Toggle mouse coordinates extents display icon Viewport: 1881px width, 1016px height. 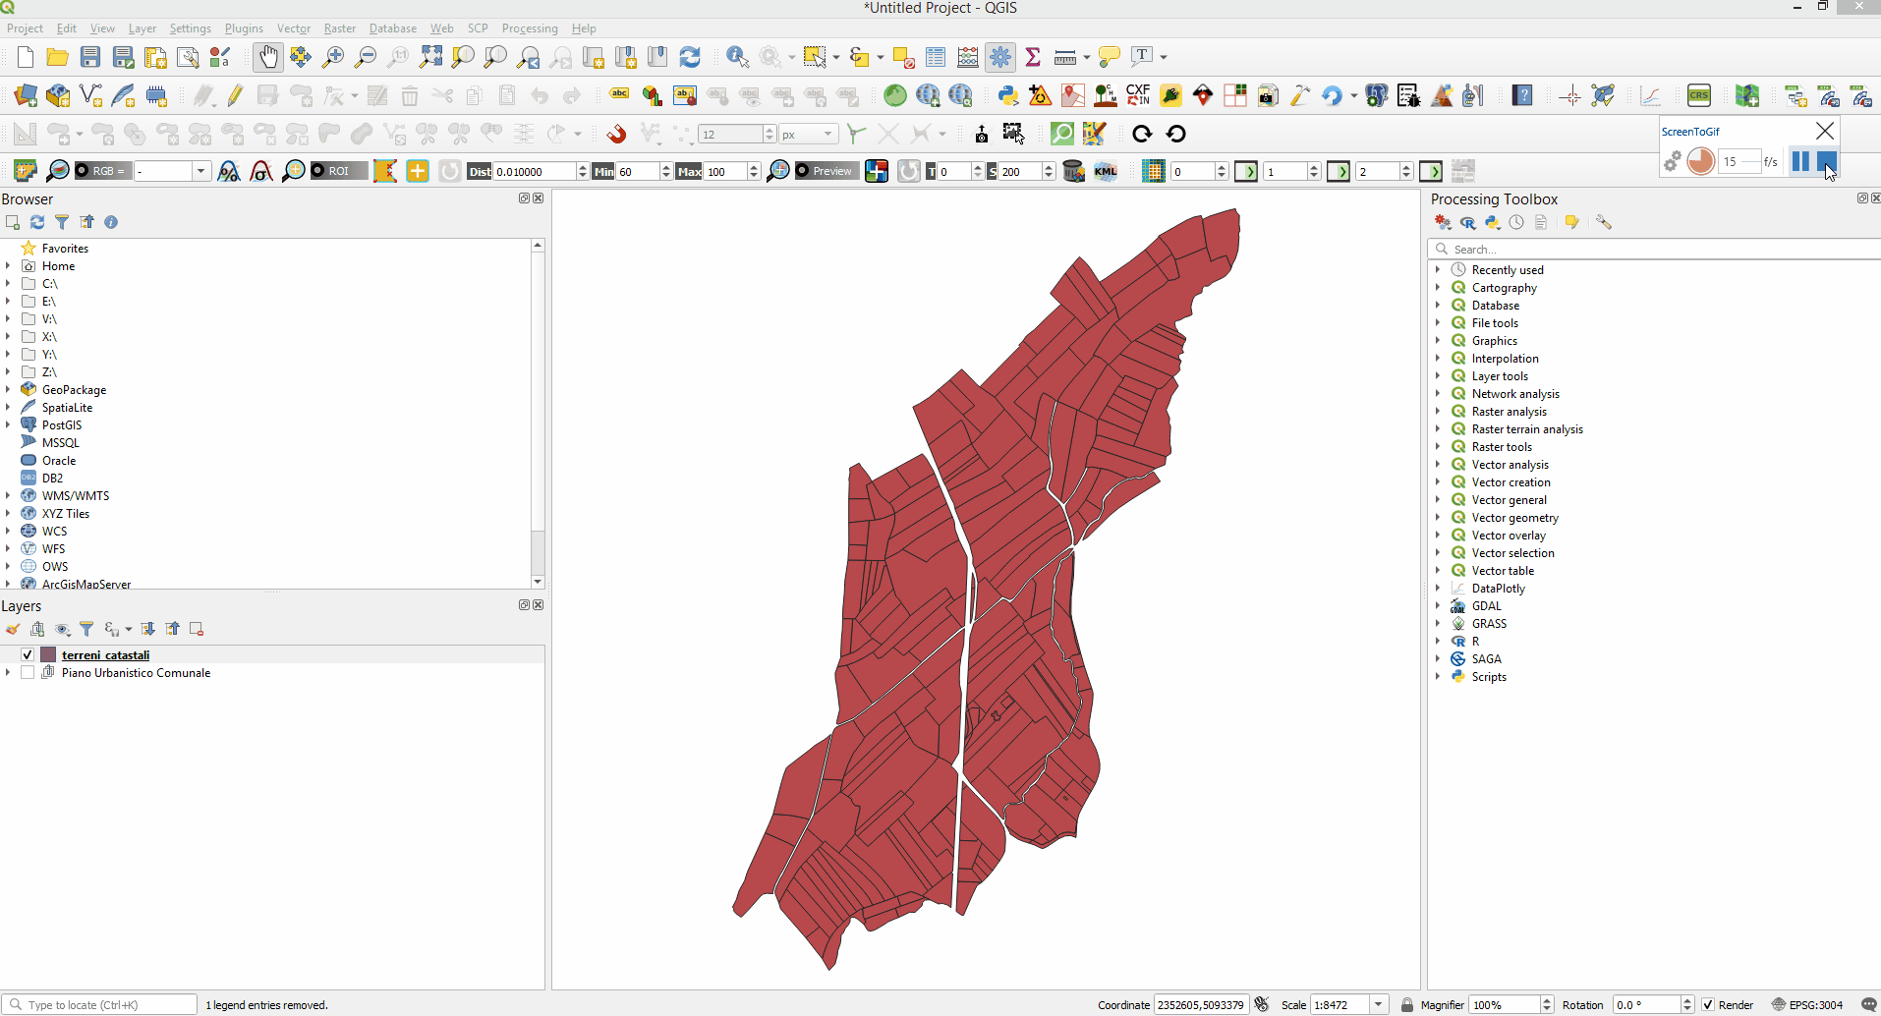tap(1262, 1004)
